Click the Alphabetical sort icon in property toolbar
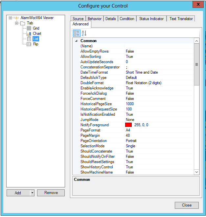 click(84, 33)
